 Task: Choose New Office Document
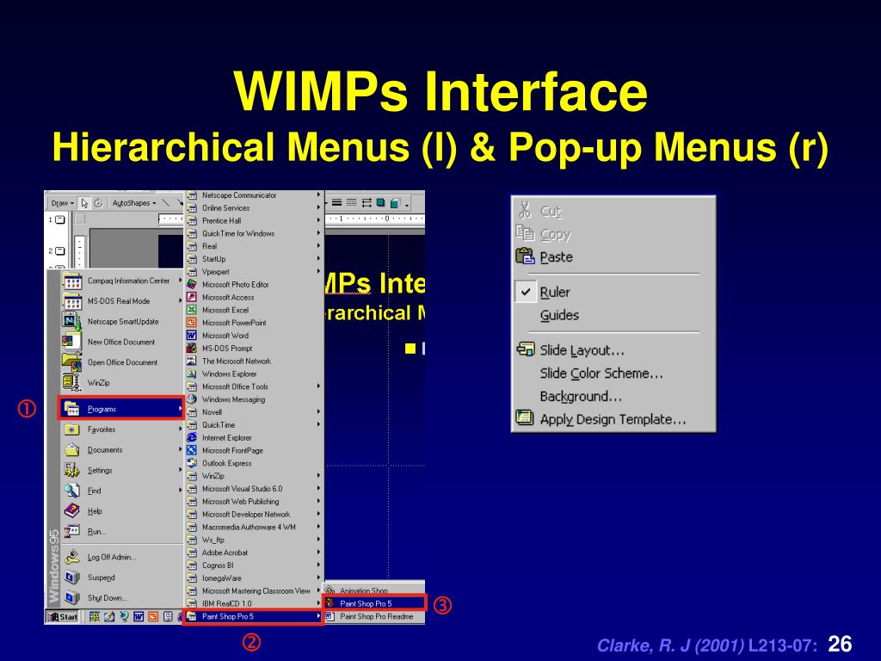[121, 342]
